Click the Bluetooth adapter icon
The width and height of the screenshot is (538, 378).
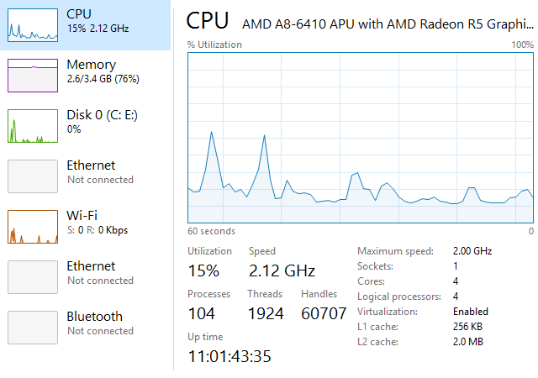pyautogui.click(x=32, y=327)
